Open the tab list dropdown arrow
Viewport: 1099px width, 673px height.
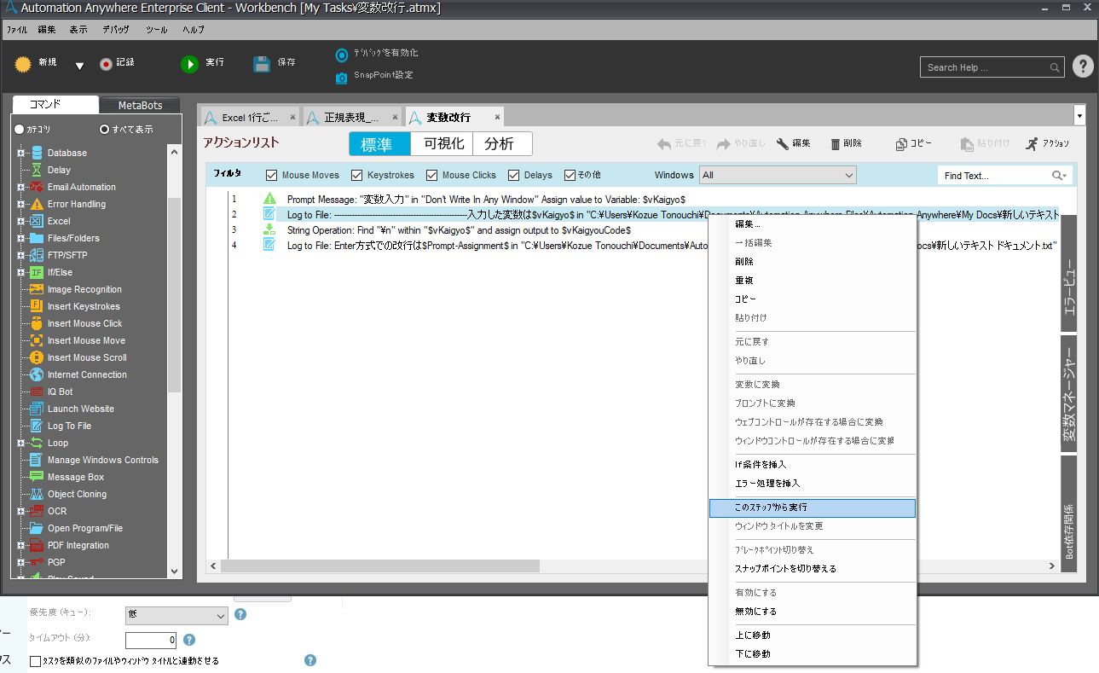click(x=1080, y=115)
